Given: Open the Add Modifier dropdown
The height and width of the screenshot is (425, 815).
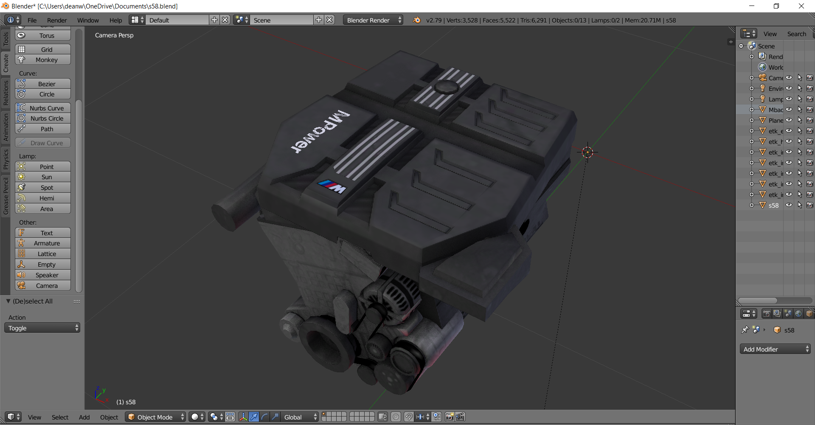Looking at the screenshot, I should coord(775,349).
